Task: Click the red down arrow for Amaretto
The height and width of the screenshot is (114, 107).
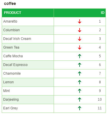Action: 80,21
